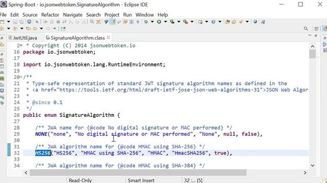Viewport: 327px width, 183px height.
Task: Close the SignatureAlgorithm.class tab
Action: pos(108,37)
